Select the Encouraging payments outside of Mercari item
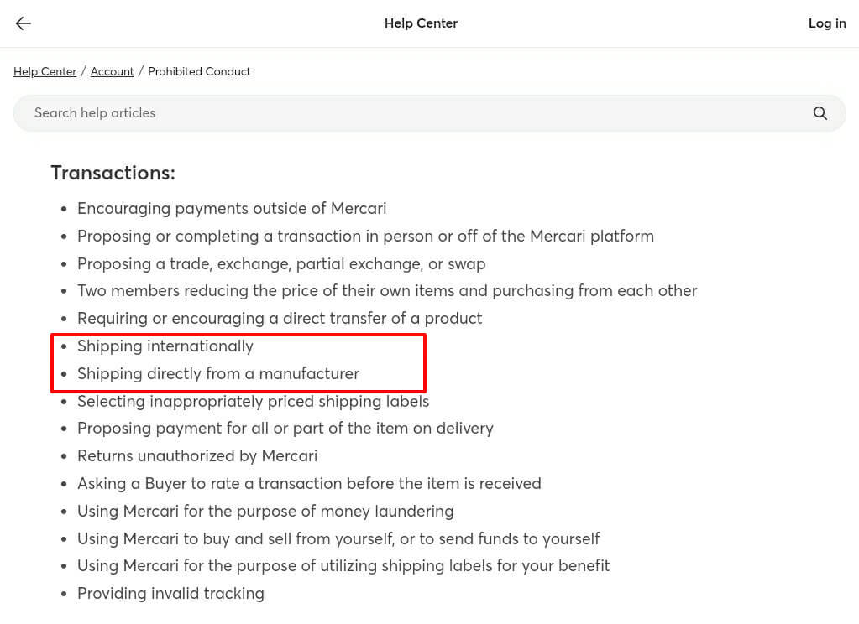The image size is (859, 624). (232, 209)
